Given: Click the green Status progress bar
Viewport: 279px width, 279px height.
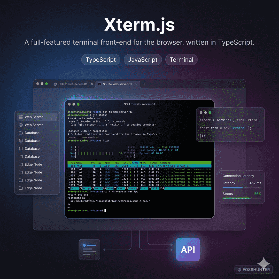Looking at the screenshot, I should [x=242, y=198].
